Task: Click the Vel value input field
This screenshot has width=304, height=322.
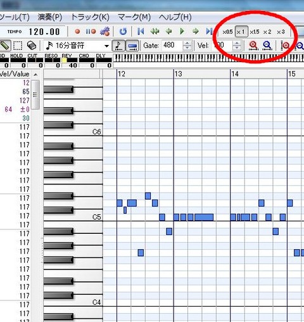Action: tap(222, 46)
